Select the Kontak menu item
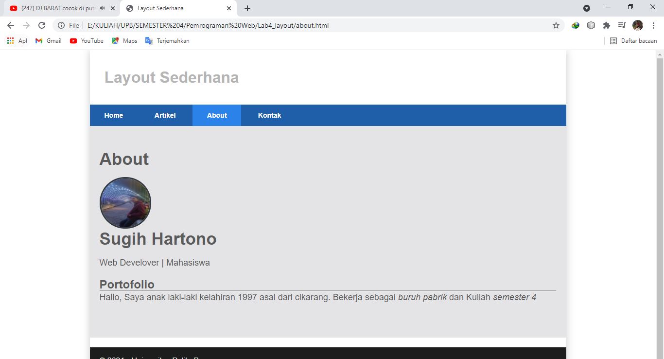The height and width of the screenshot is (359, 664). click(x=269, y=115)
